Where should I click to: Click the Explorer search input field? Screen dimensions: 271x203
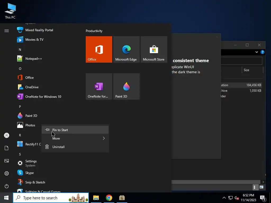241,61
